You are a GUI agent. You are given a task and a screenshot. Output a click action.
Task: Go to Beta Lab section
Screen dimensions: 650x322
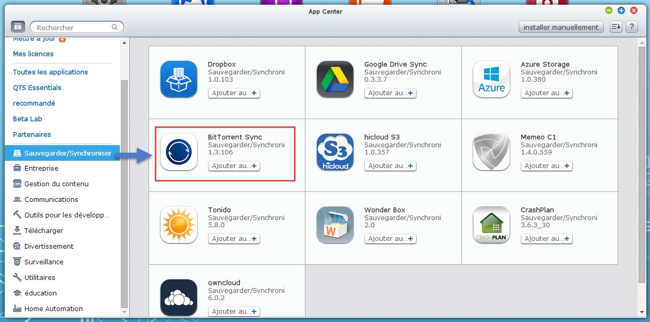pyautogui.click(x=28, y=119)
